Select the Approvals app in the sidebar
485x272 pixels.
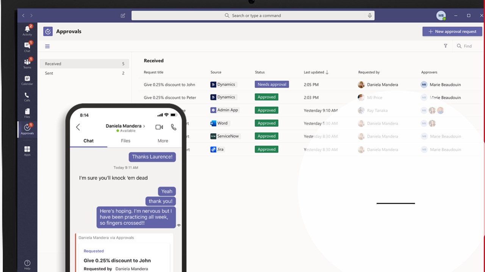tap(27, 129)
